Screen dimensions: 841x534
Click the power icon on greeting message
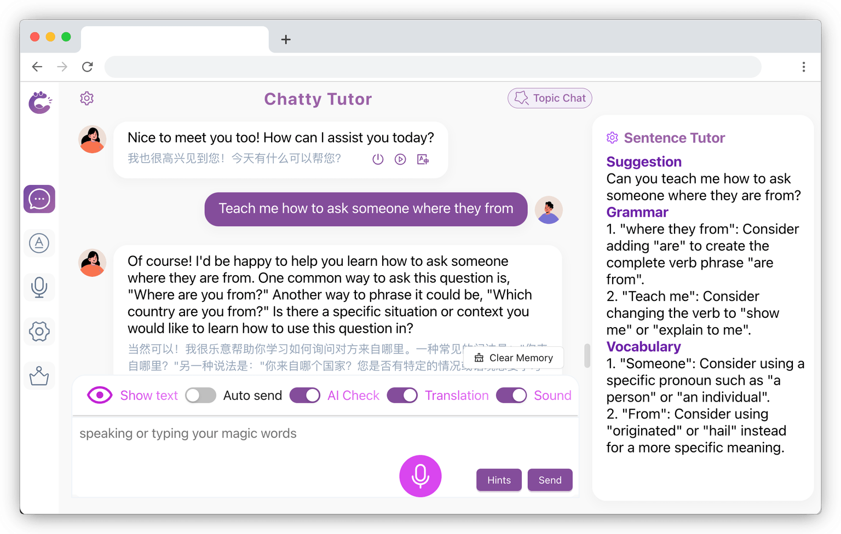(378, 159)
